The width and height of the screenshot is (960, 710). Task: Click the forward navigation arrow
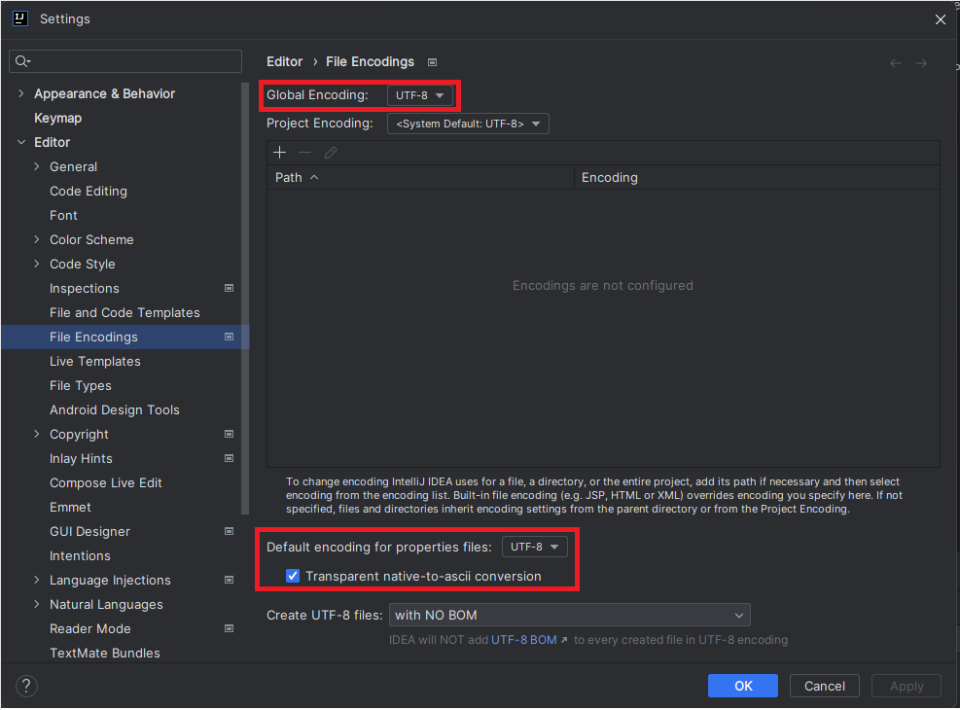[x=921, y=63]
